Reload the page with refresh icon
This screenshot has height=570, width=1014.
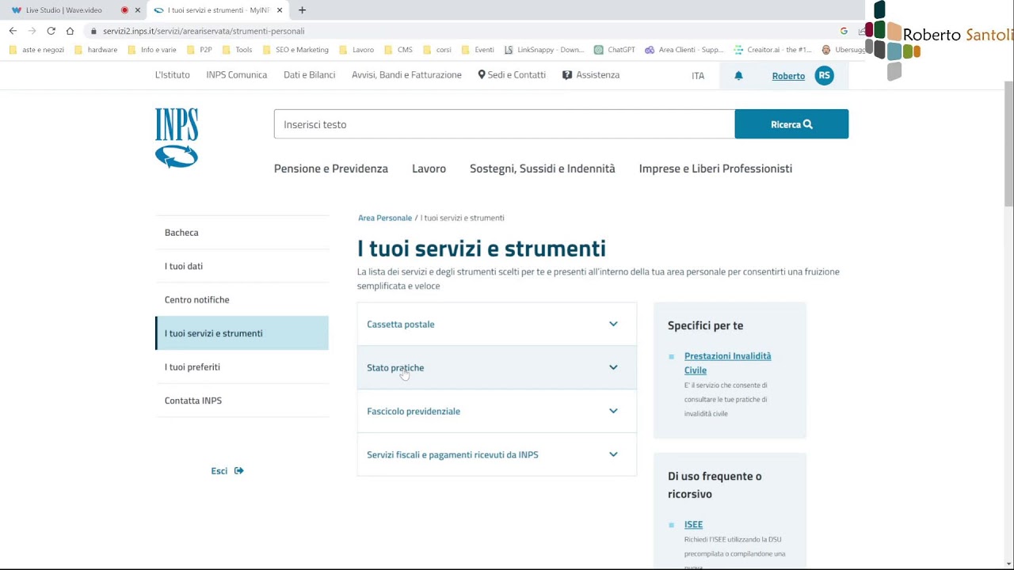pyautogui.click(x=51, y=31)
